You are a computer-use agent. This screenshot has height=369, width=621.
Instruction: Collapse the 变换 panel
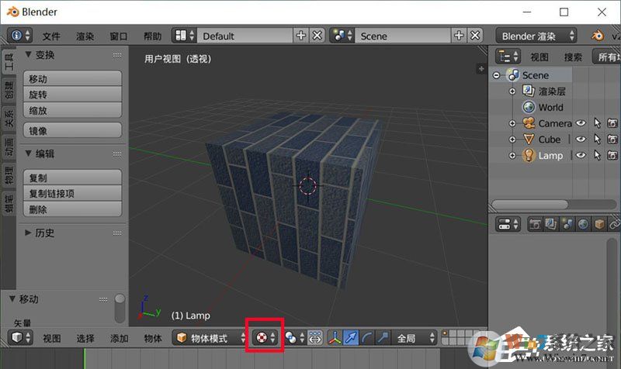coord(28,54)
